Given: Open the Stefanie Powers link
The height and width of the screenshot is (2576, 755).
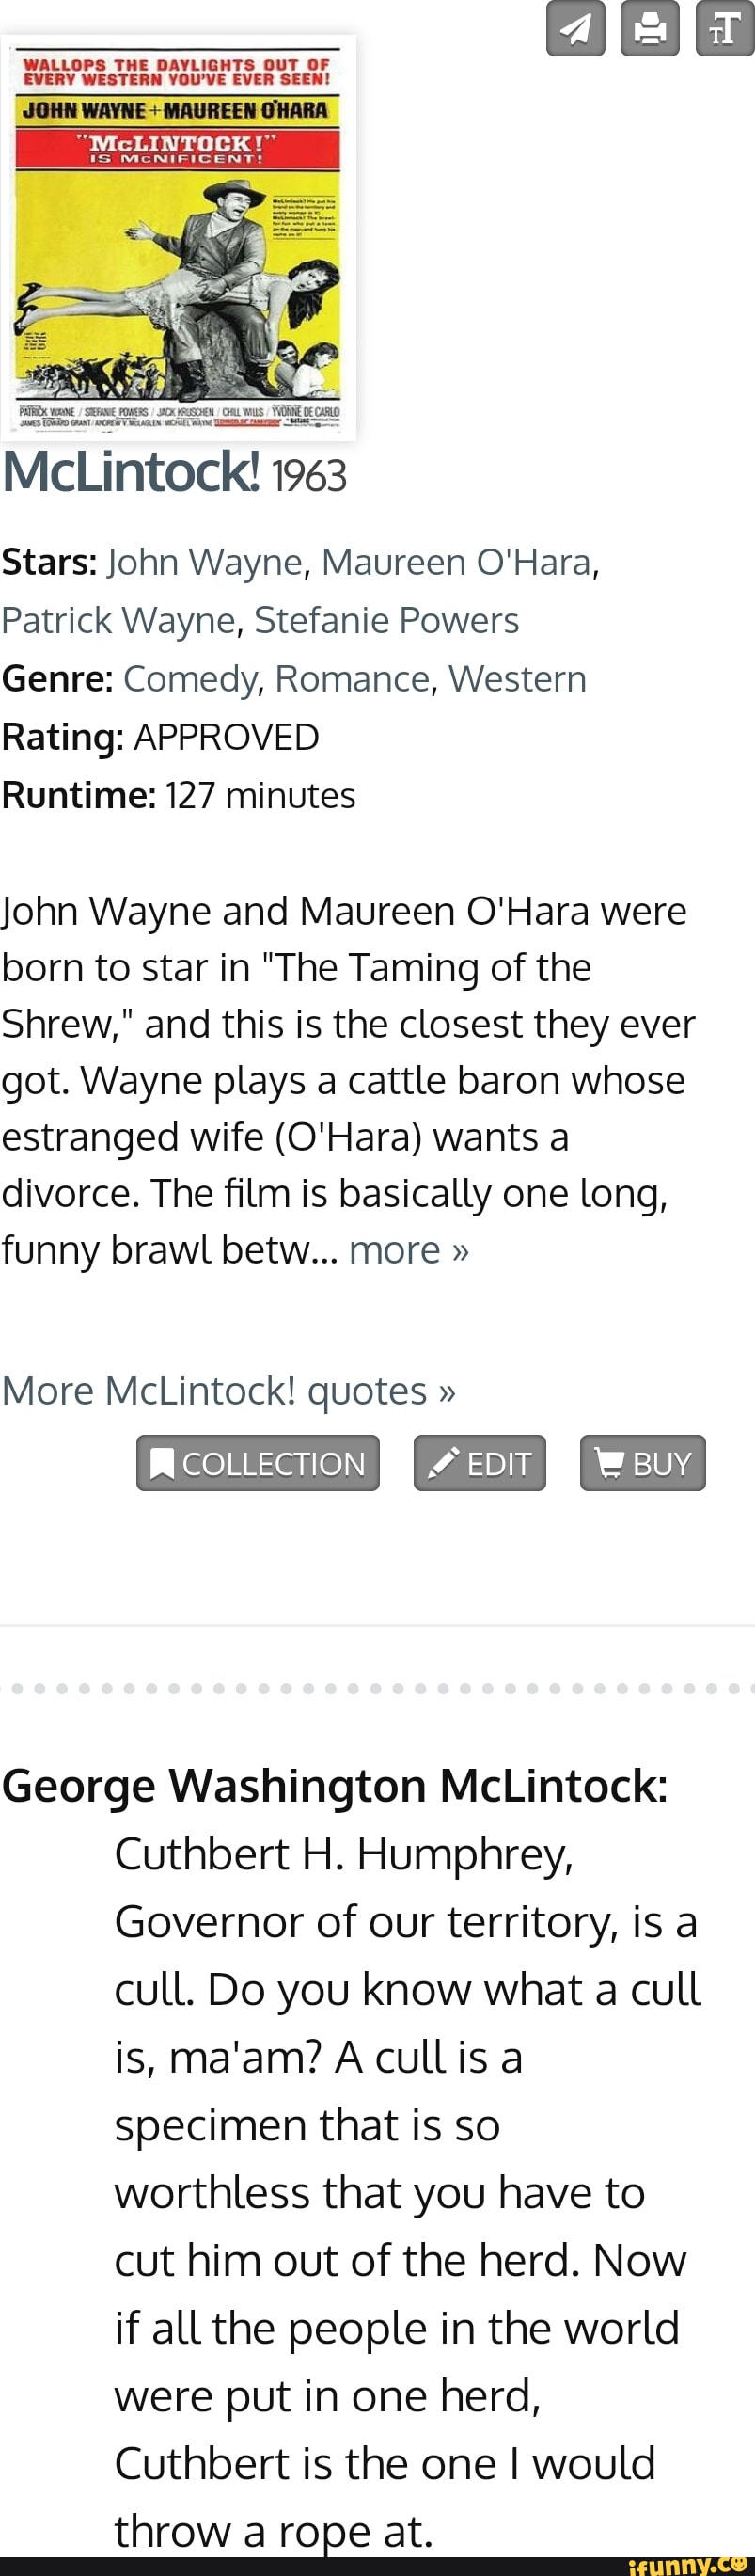Looking at the screenshot, I should pos(386,620).
